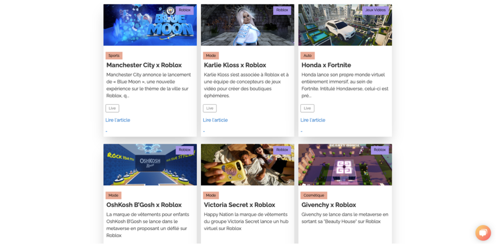
Task: Select the Sports category label
Action: [x=114, y=56]
